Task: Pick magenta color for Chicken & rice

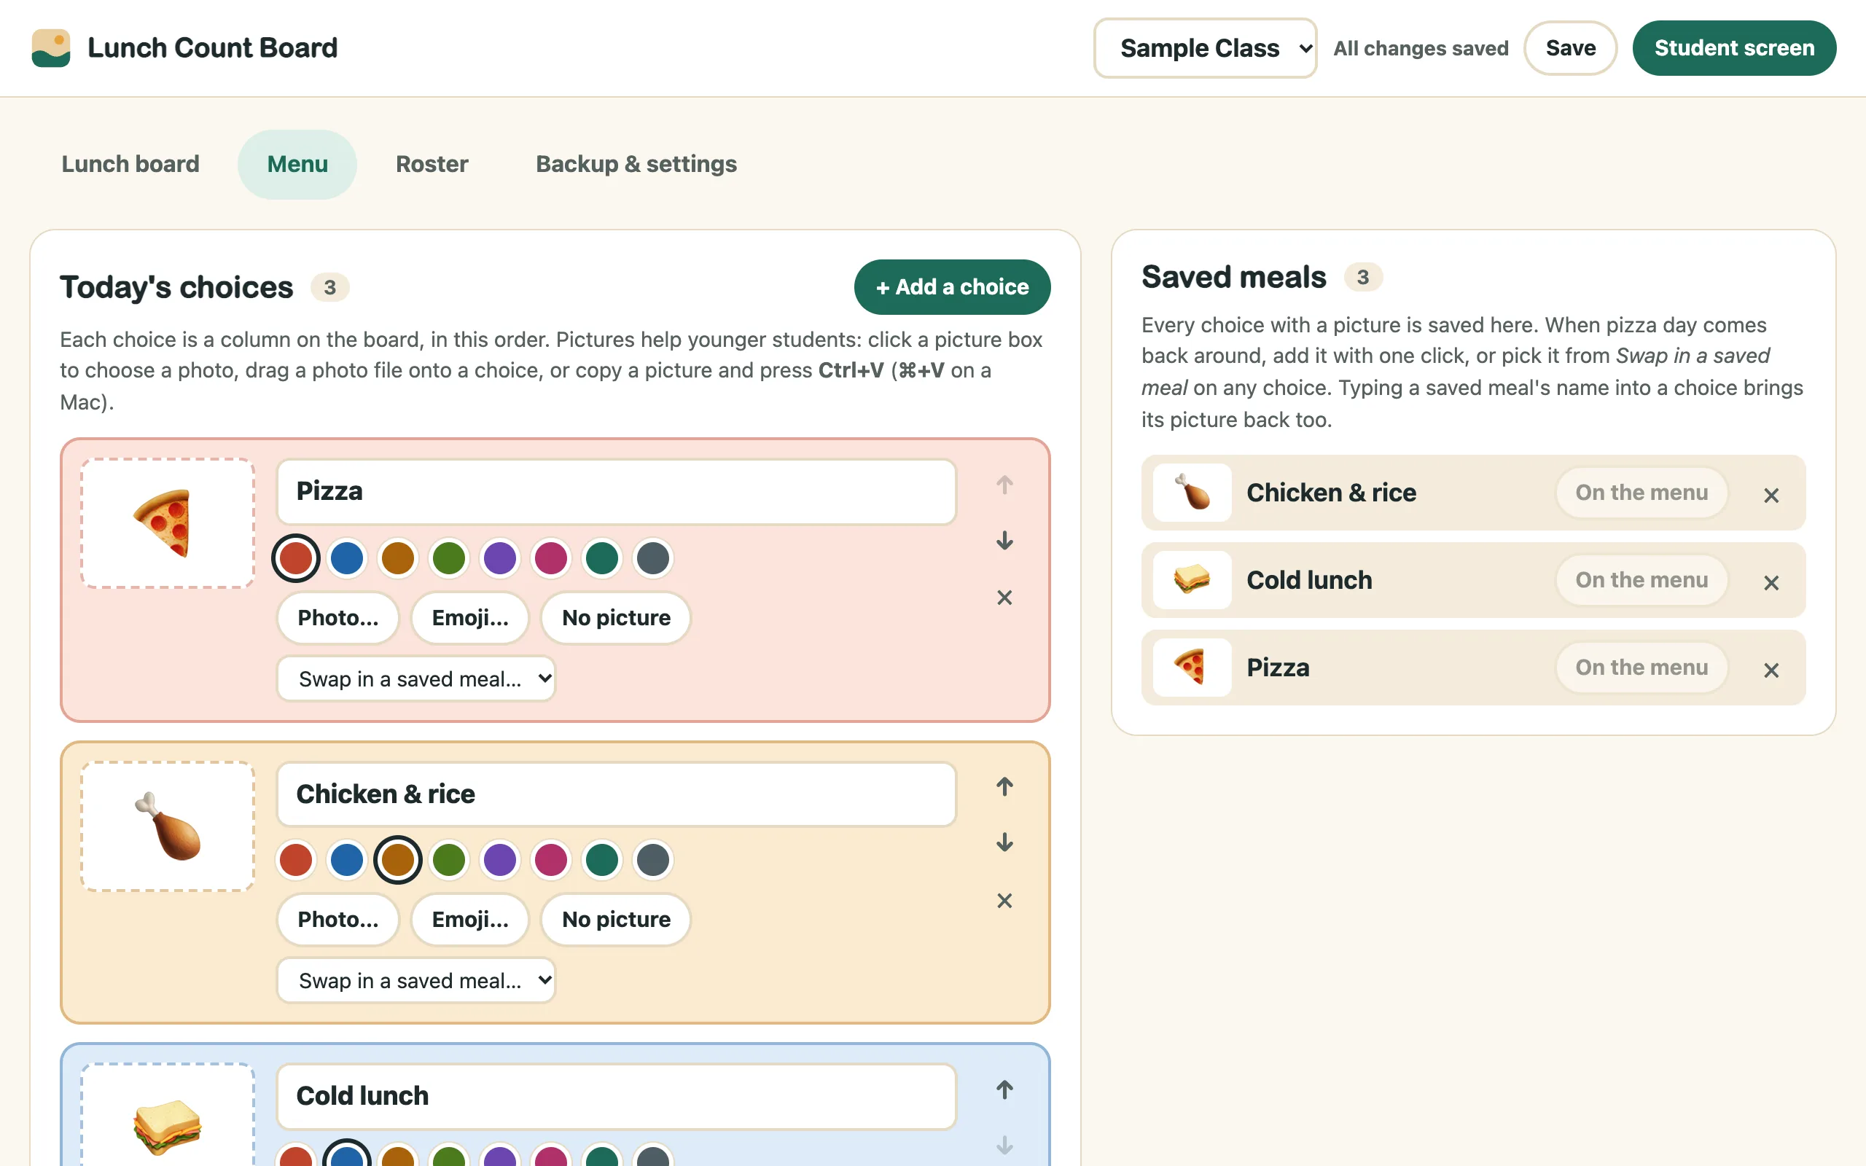Action: coord(550,860)
